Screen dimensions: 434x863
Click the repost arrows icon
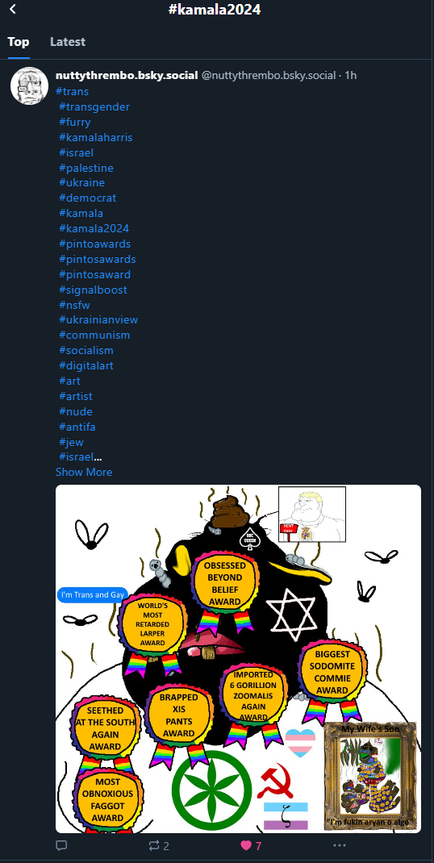[x=154, y=845]
